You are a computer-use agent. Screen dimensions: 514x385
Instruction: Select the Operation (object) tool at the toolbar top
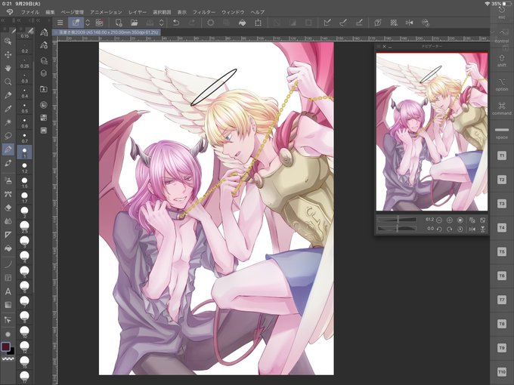(8, 41)
